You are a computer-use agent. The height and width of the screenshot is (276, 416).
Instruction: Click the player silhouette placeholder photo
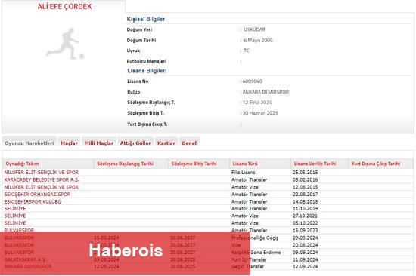[x=65, y=44]
